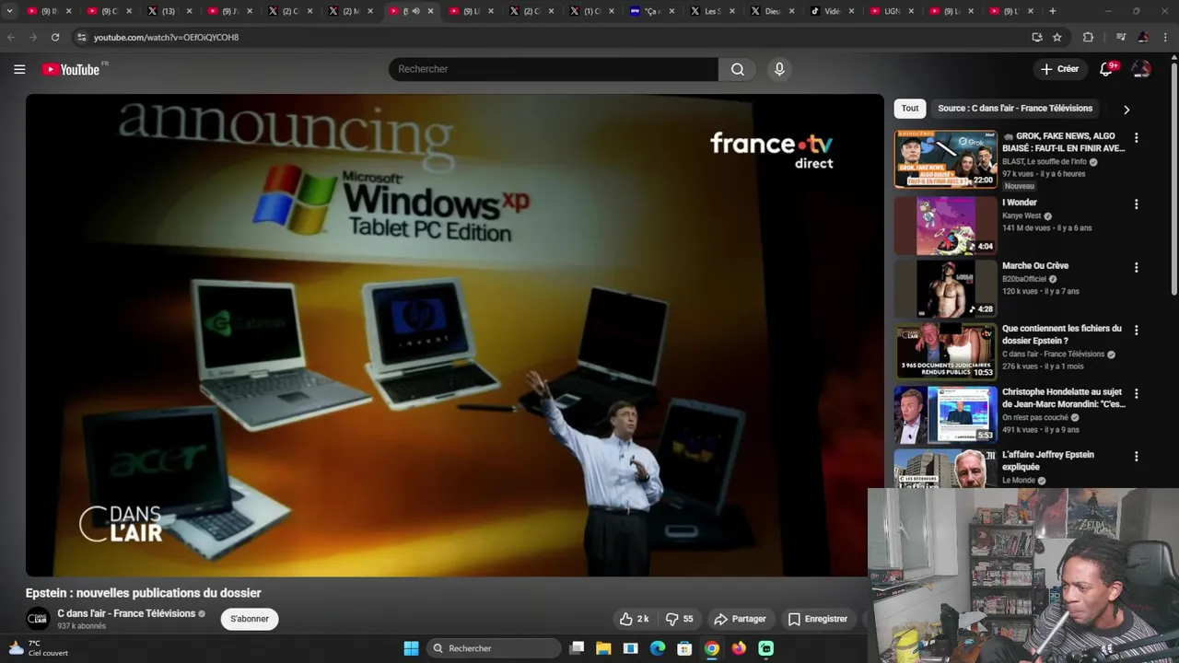Select the Tout filter chip
The height and width of the screenshot is (663, 1179).
click(x=910, y=108)
